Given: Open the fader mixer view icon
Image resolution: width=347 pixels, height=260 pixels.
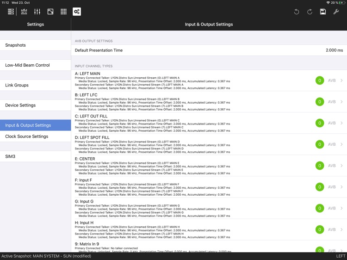Looking at the screenshot, I should 37,12.
